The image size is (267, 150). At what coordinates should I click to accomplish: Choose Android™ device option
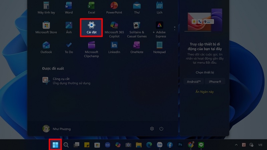(x=194, y=82)
